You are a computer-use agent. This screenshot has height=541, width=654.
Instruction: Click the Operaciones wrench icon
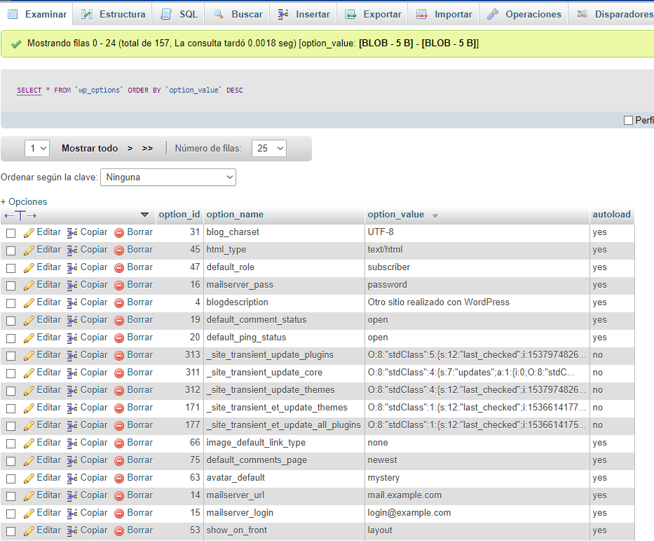point(493,14)
